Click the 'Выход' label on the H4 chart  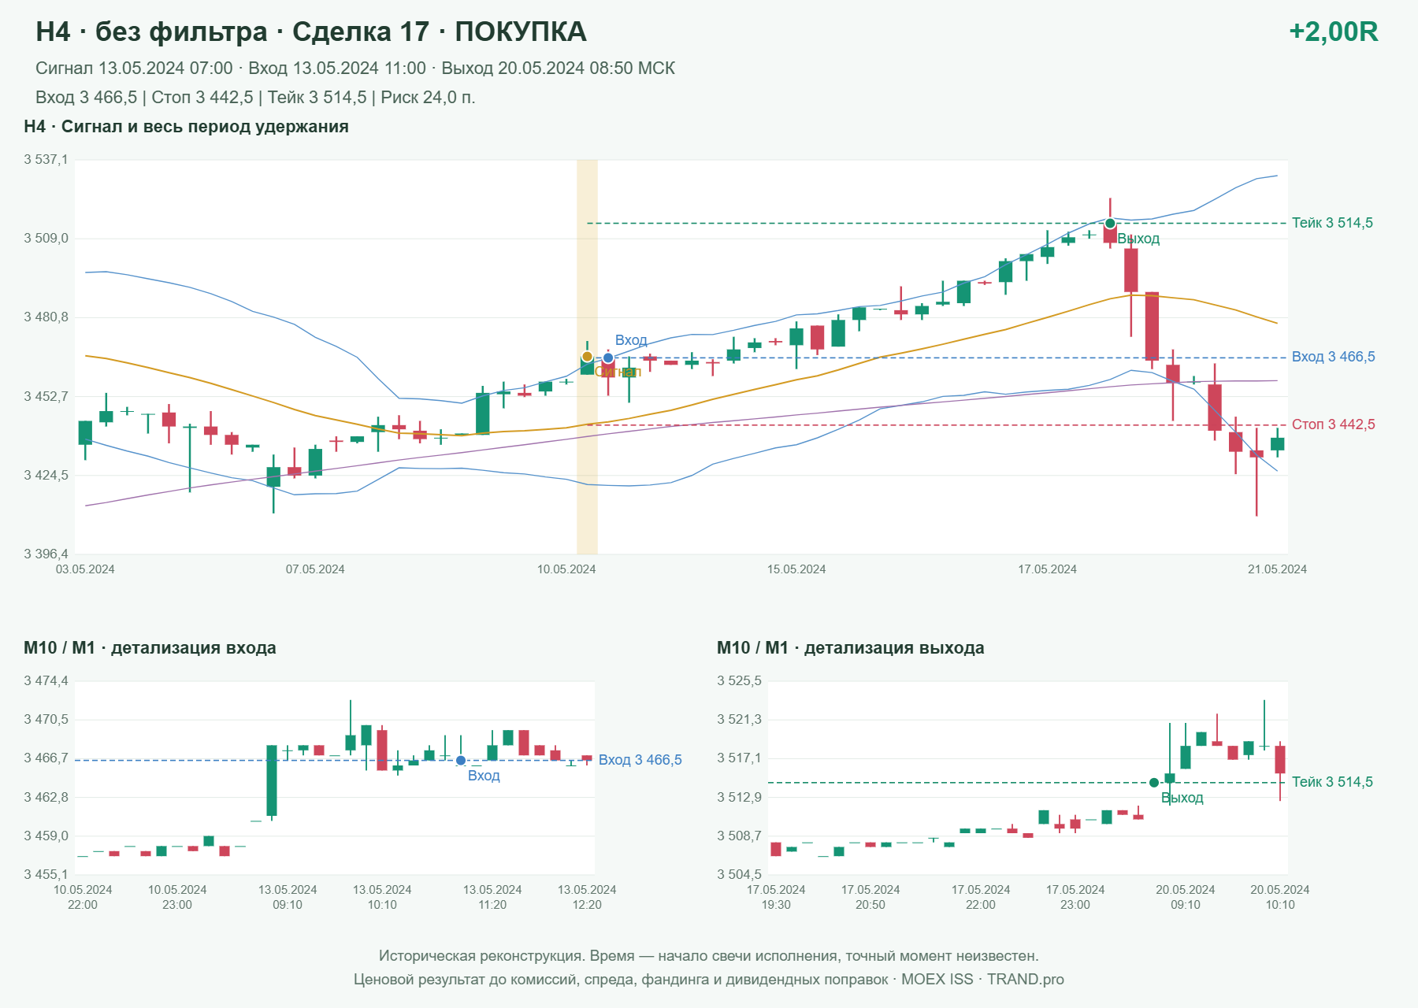click(1138, 239)
